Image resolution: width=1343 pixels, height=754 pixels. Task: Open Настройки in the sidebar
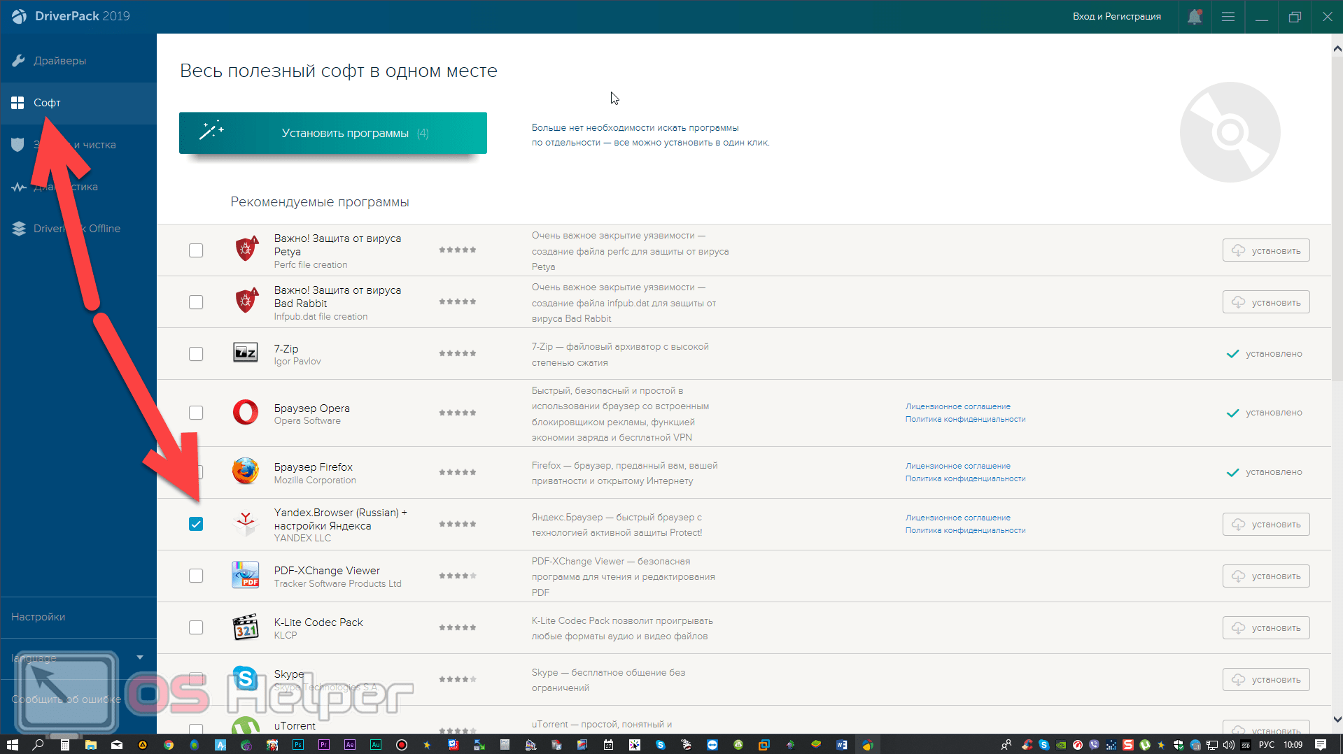coord(38,617)
